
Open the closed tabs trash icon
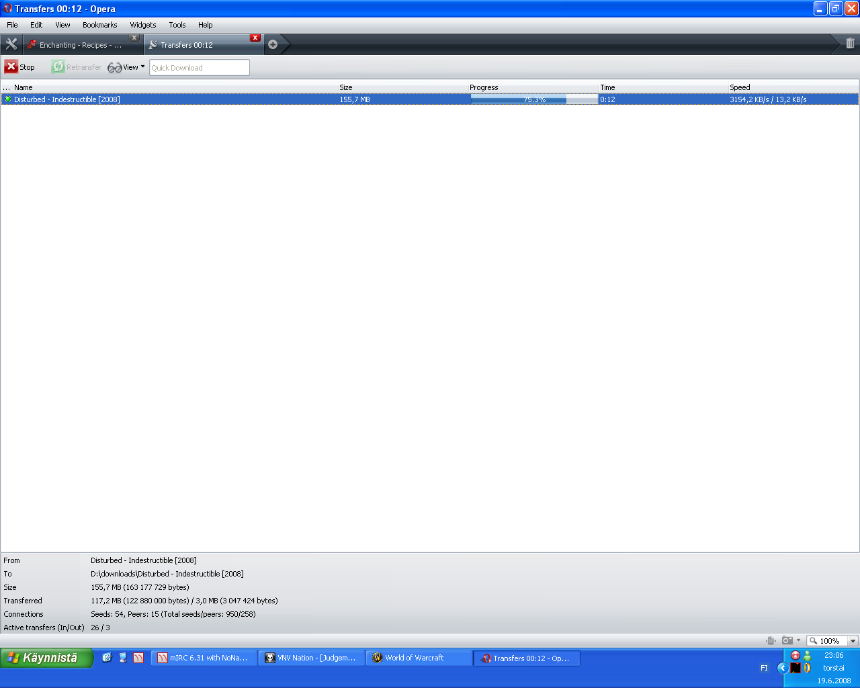[850, 44]
